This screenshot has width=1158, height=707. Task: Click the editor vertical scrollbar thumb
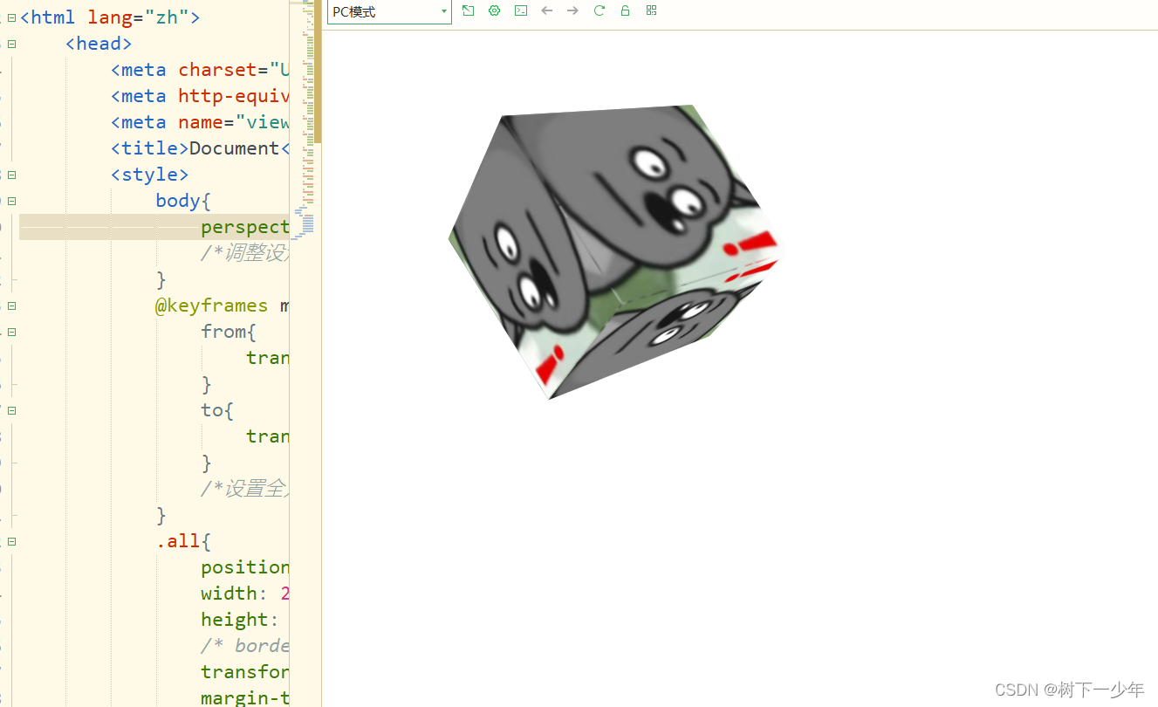318,72
